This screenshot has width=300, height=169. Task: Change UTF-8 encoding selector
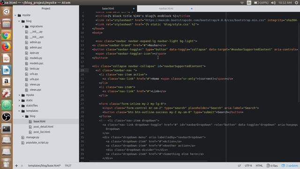(x=248, y=166)
